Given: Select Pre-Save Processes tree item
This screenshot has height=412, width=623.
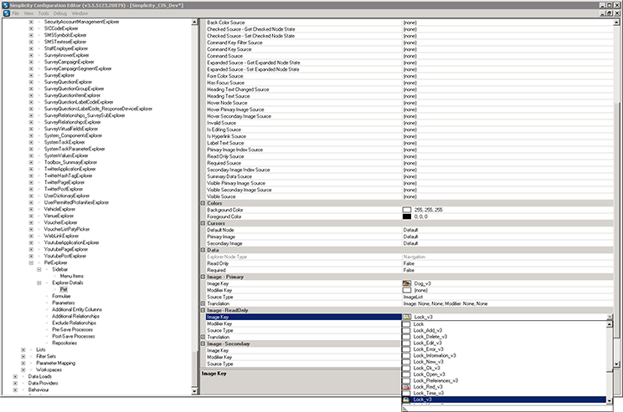Looking at the screenshot, I should pyautogui.click(x=72, y=329).
